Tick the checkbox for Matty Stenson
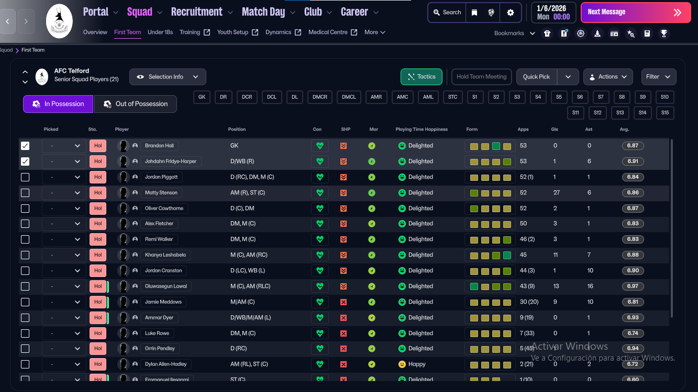This screenshot has width=698, height=392. coord(25,193)
